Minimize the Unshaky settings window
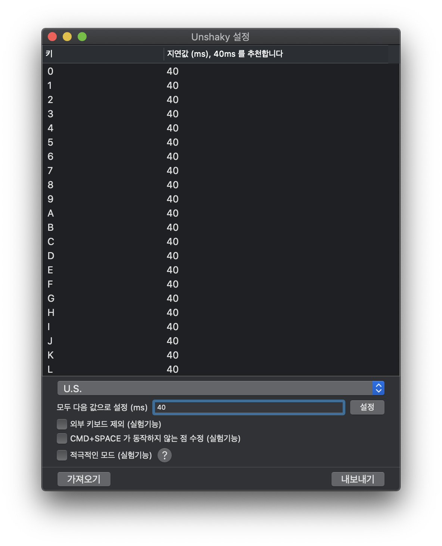442x546 pixels. point(67,37)
